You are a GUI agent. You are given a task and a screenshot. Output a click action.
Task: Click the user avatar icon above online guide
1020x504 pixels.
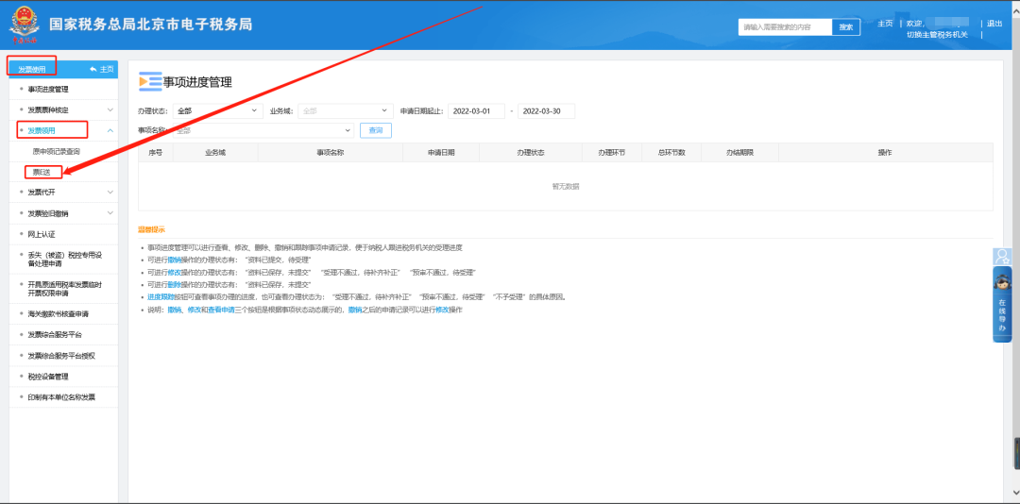point(1002,256)
